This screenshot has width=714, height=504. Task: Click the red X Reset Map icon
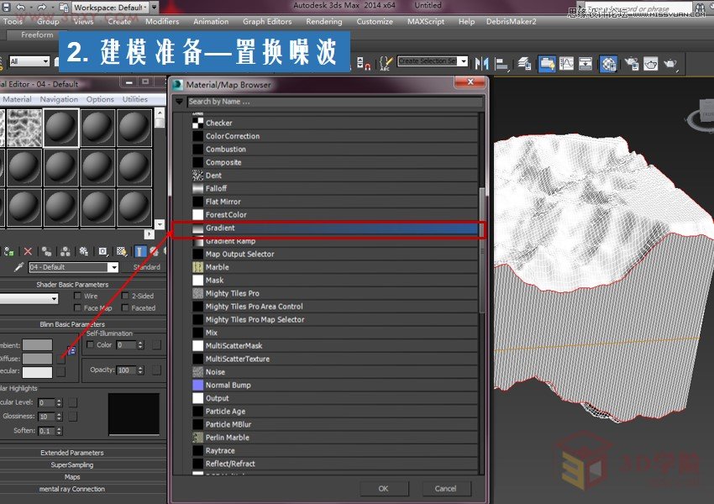[28, 251]
